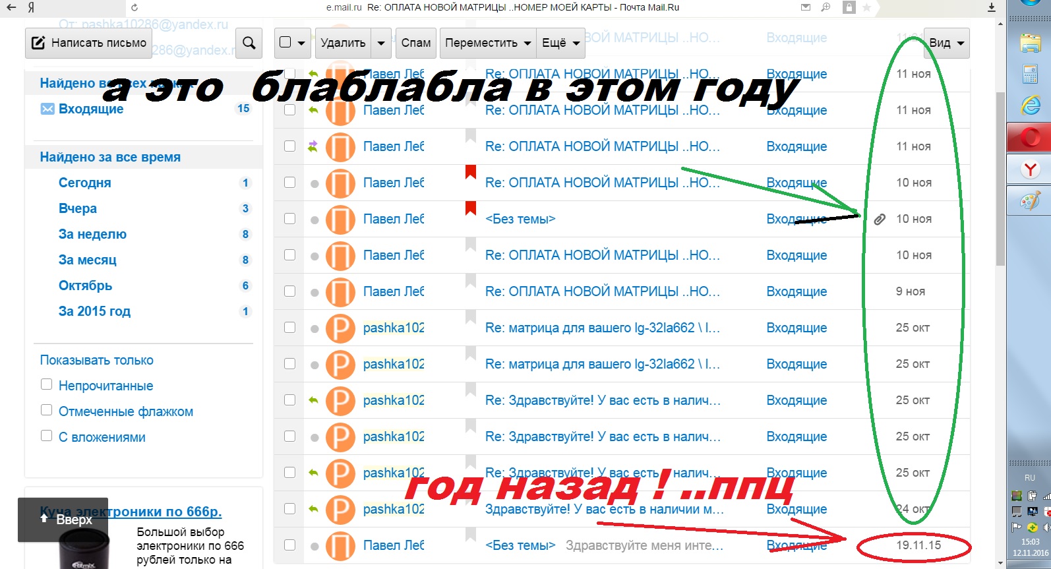Click the search magnifier button
The image size is (1051, 569).
click(249, 43)
